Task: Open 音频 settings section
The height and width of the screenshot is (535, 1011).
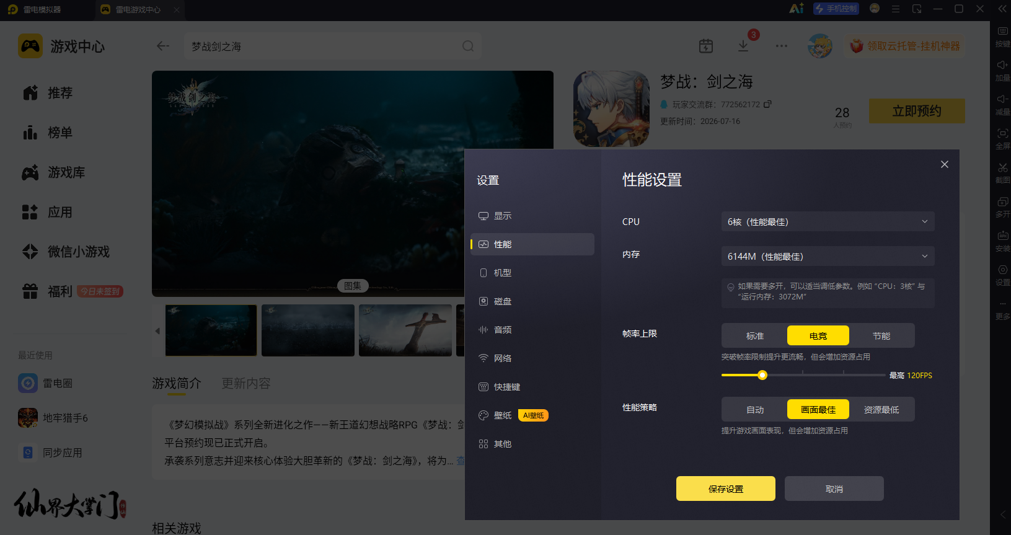Action: click(x=532, y=330)
